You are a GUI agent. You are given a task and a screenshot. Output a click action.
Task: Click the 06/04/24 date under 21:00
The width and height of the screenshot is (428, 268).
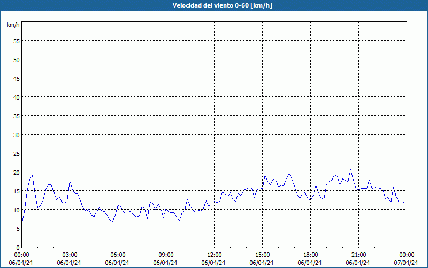[x=358, y=263]
